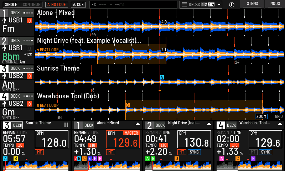This screenshot has width=285, height=171.
Task: Click the orange hot cue C in deck 4 panel
Action: (237, 159)
